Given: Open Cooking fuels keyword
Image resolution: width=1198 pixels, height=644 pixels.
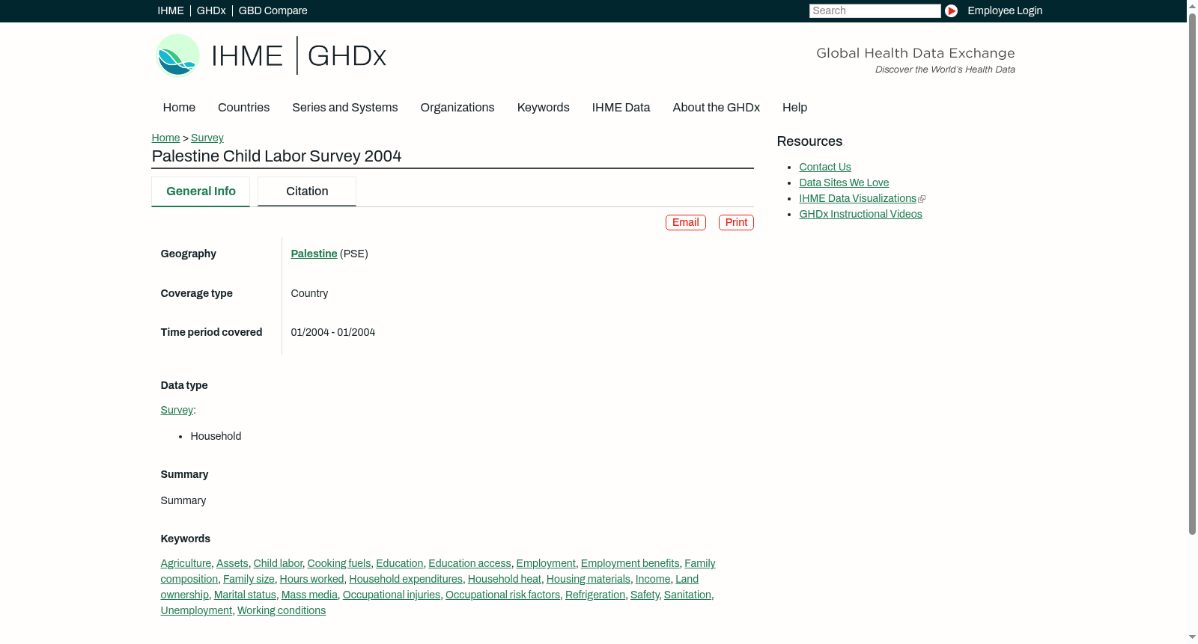Looking at the screenshot, I should 339,563.
